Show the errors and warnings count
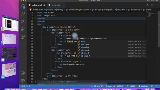This screenshot has width=160, height=90. click(25, 86)
